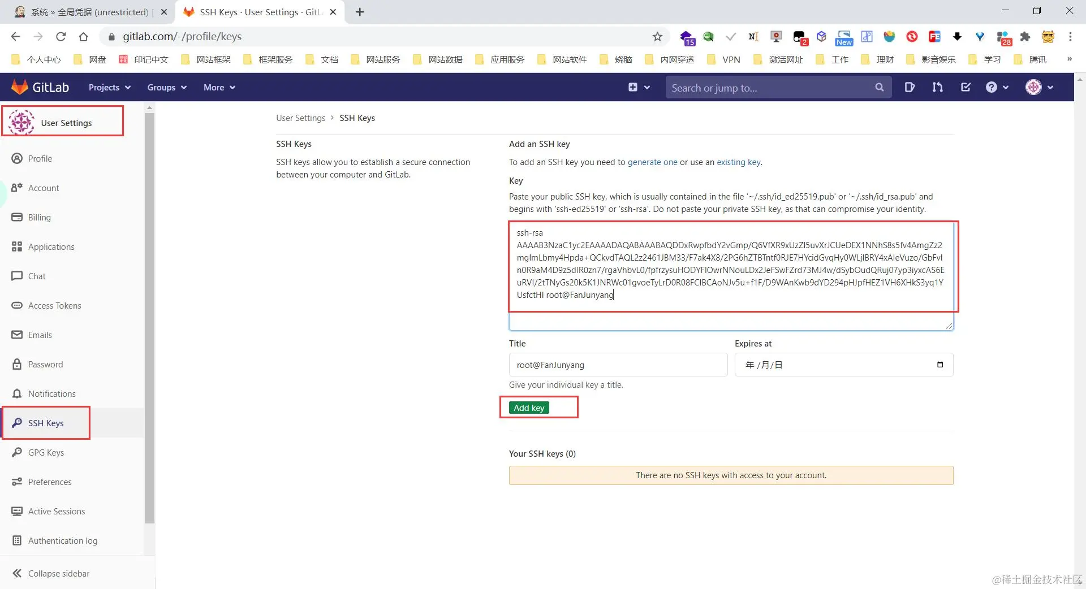Click the search magnifier icon
This screenshot has width=1086, height=589.
pyautogui.click(x=879, y=88)
